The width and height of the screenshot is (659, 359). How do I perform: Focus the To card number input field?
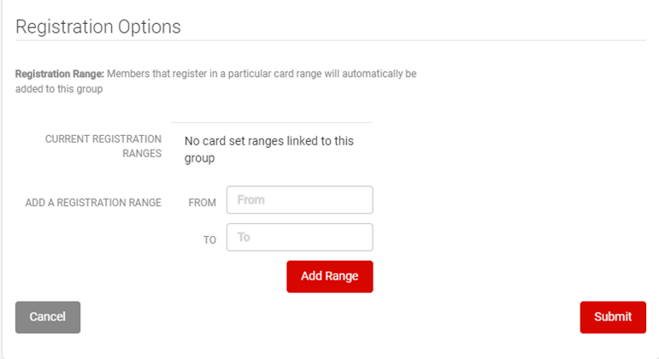pyautogui.click(x=300, y=237)
